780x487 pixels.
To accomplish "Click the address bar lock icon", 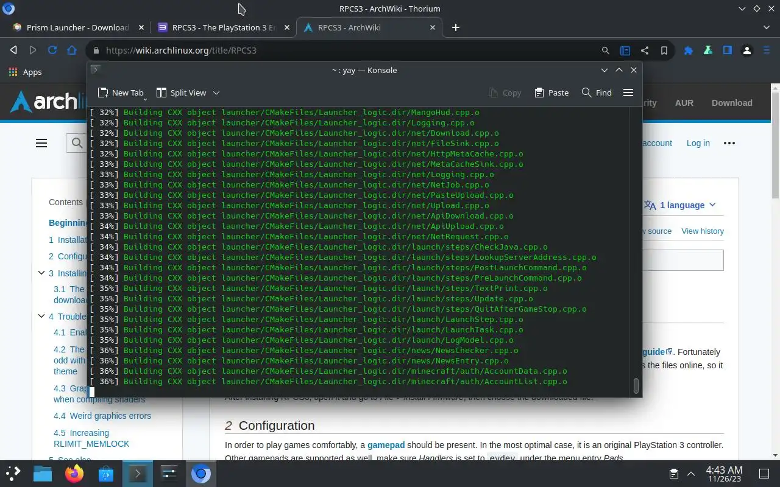I will tap(96, 51).
